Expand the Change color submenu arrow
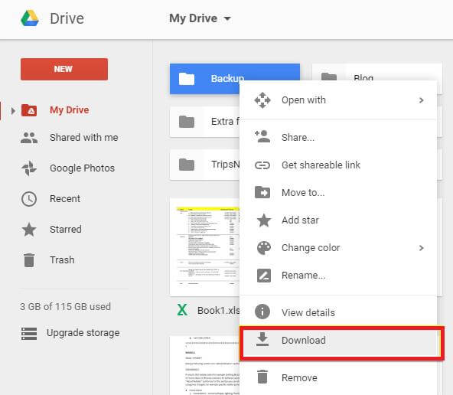The width and height of the screenshot is (453, 395). tap(421, 248)
